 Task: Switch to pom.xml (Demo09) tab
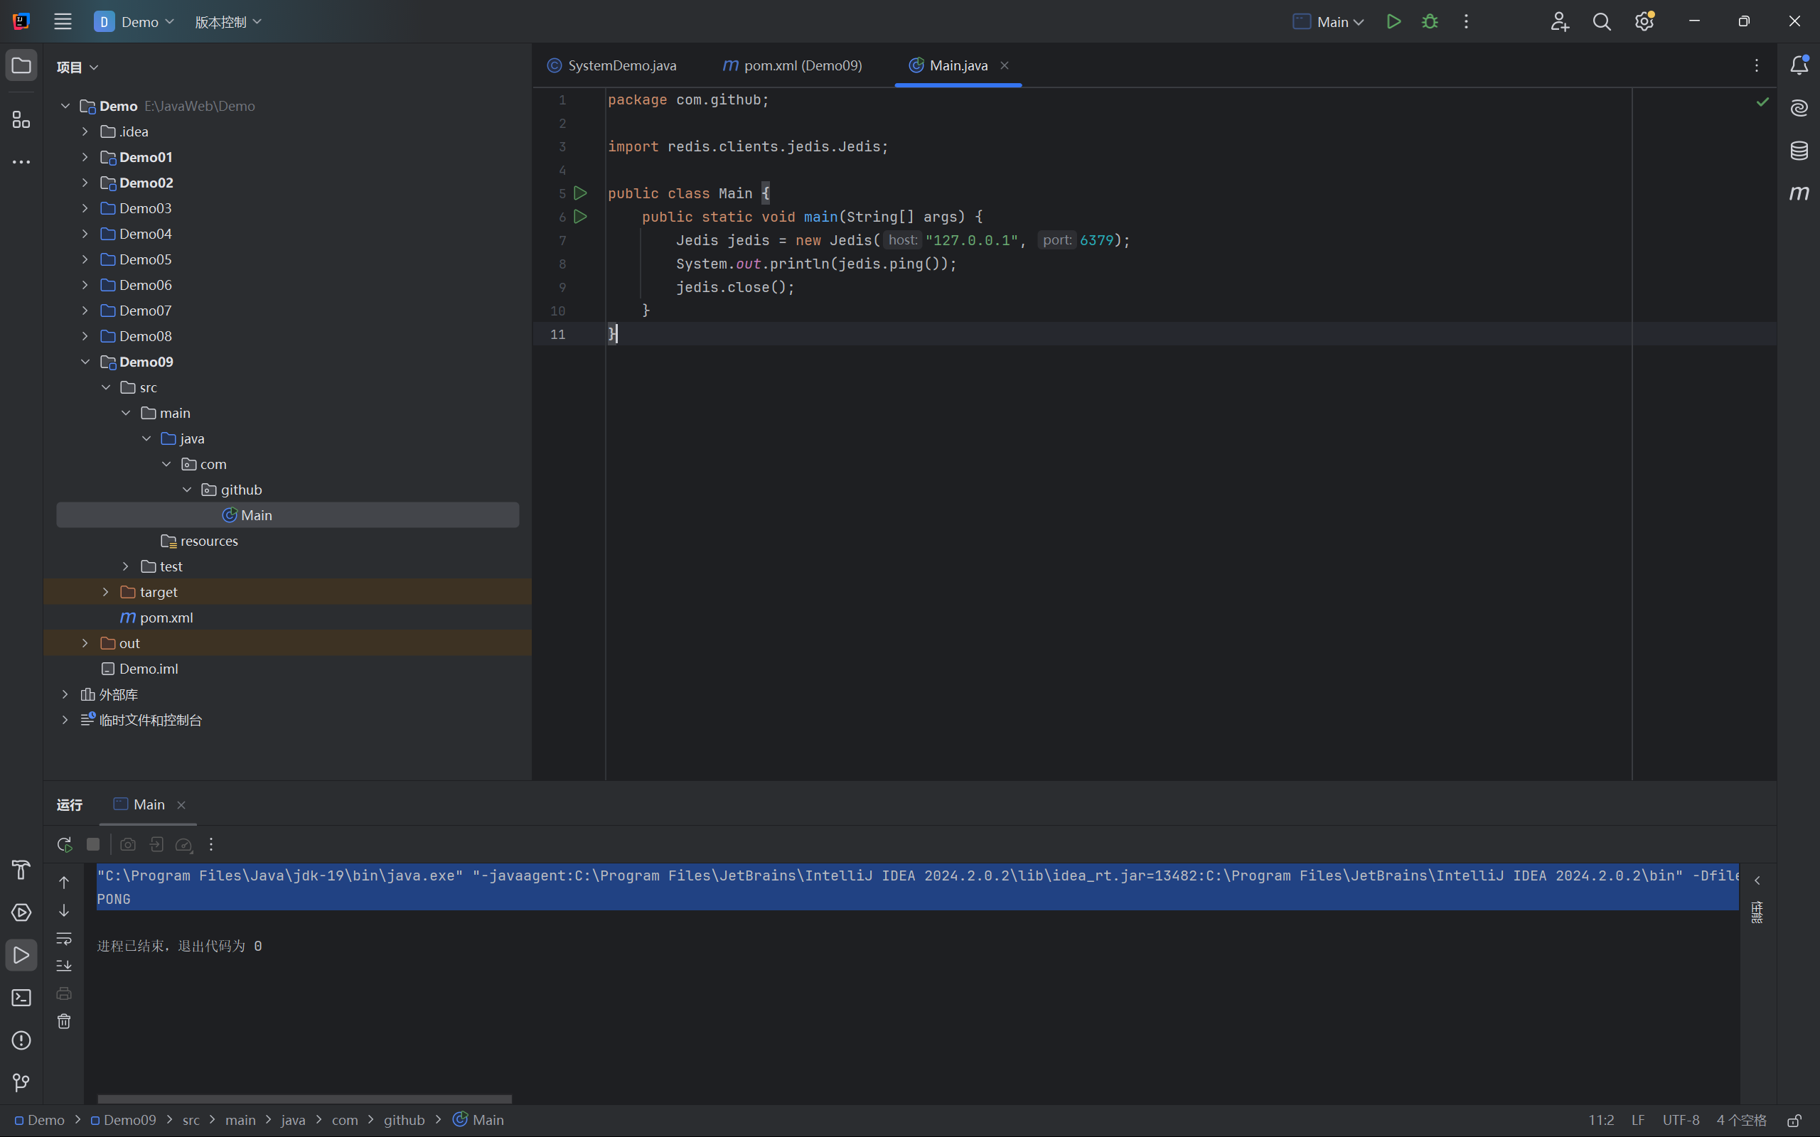(x=793, y=65)
